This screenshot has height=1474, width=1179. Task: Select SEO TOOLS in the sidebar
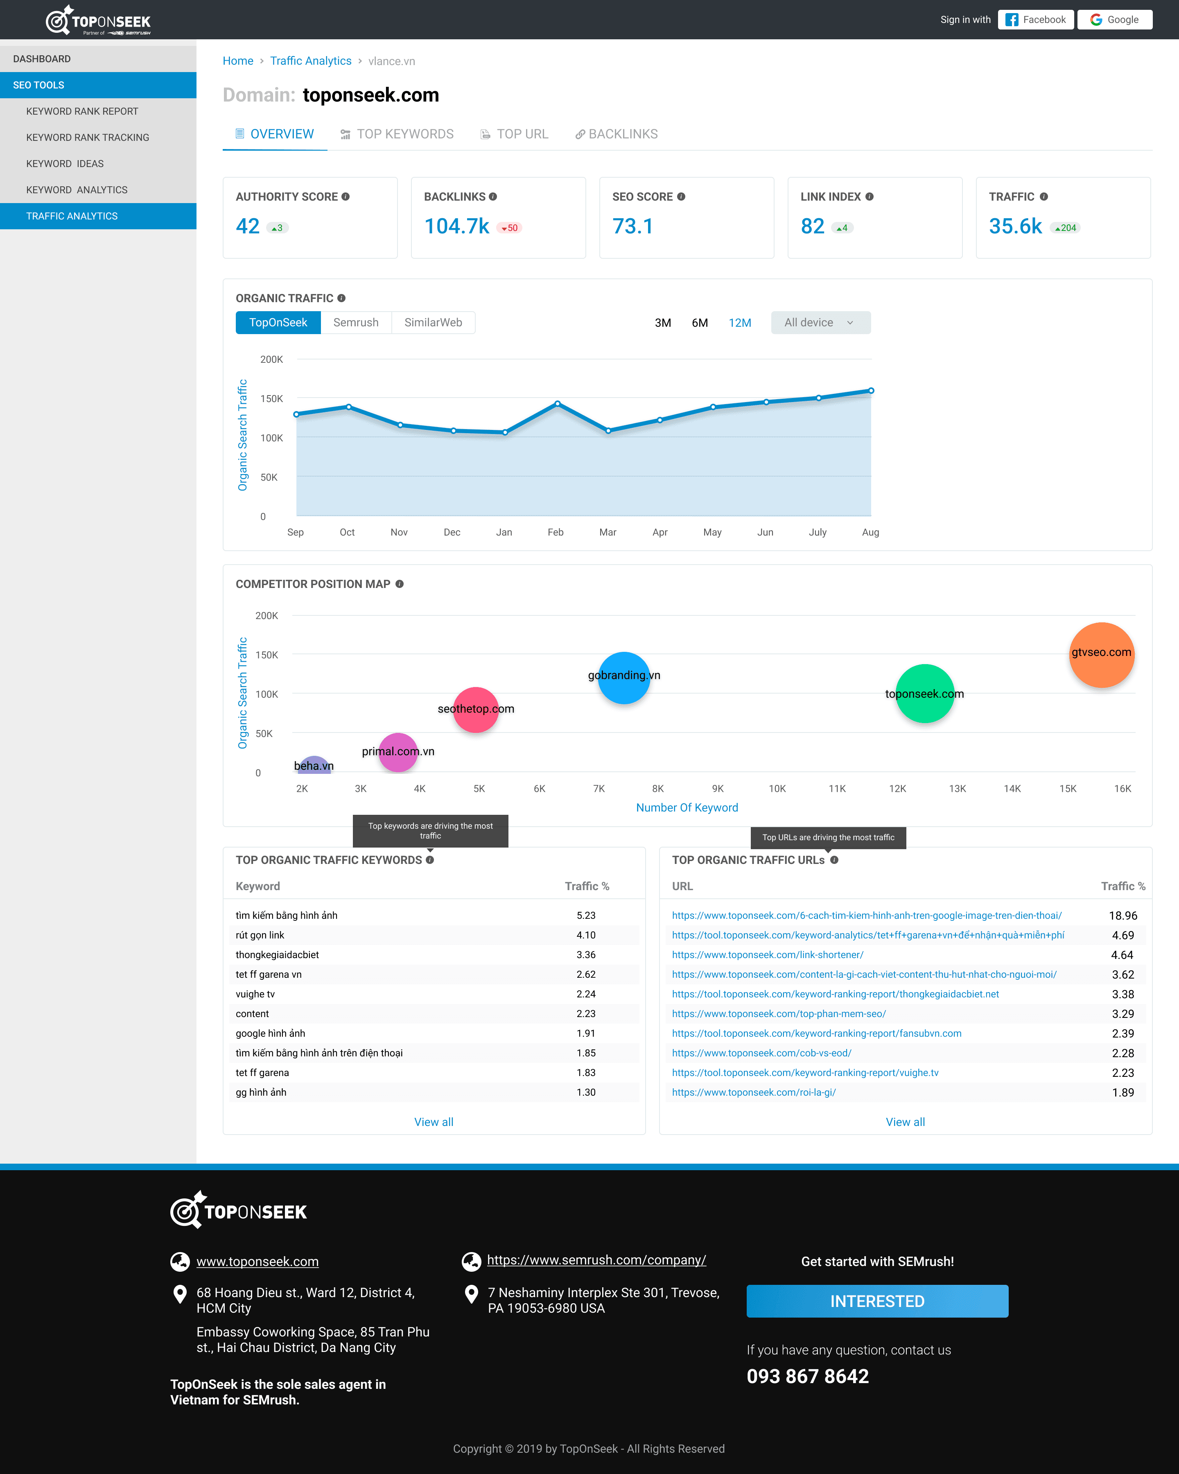[98, 85]
